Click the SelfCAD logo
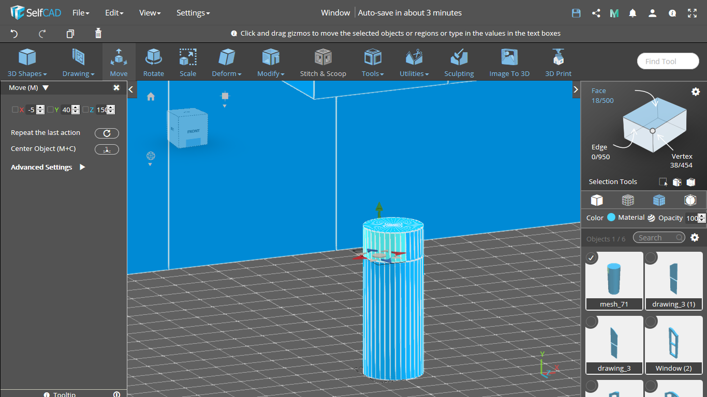The height and width of the screenshot is (397, 707). [x=35, y=13]
